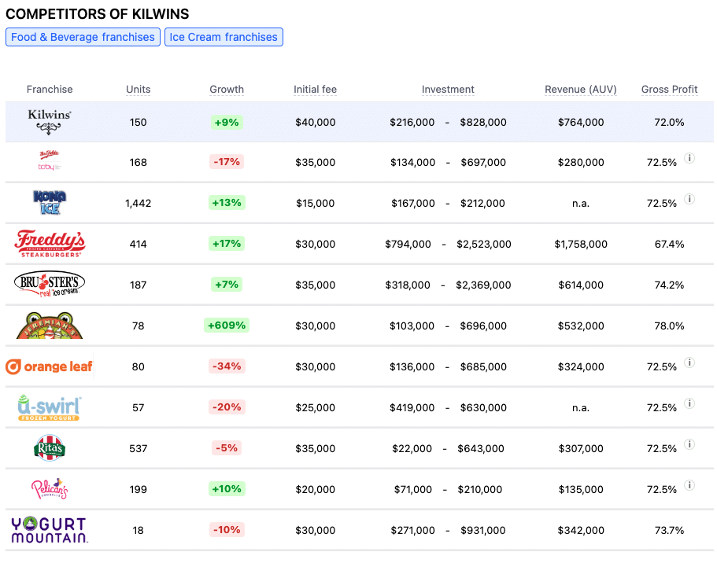Click the +9% growth badge for Kilwins
This screenshot has height=563, width=717.
click(227, 122)
